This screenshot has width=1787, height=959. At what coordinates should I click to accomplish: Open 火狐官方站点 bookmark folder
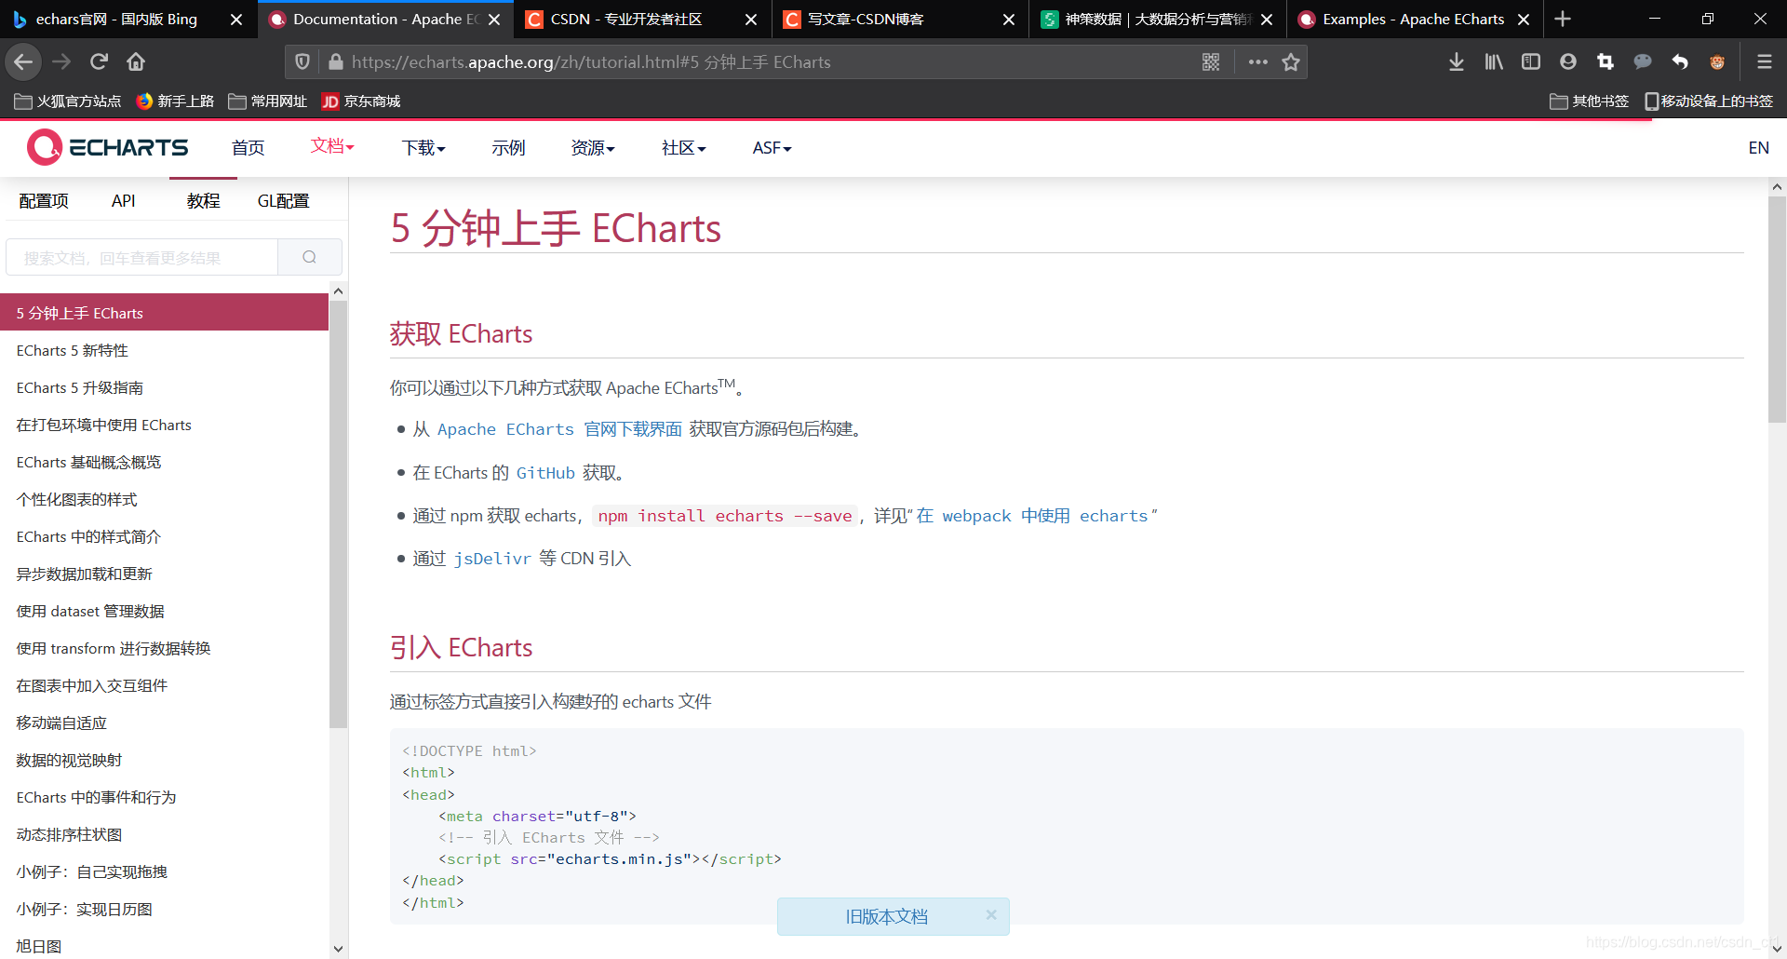(68, 101)
